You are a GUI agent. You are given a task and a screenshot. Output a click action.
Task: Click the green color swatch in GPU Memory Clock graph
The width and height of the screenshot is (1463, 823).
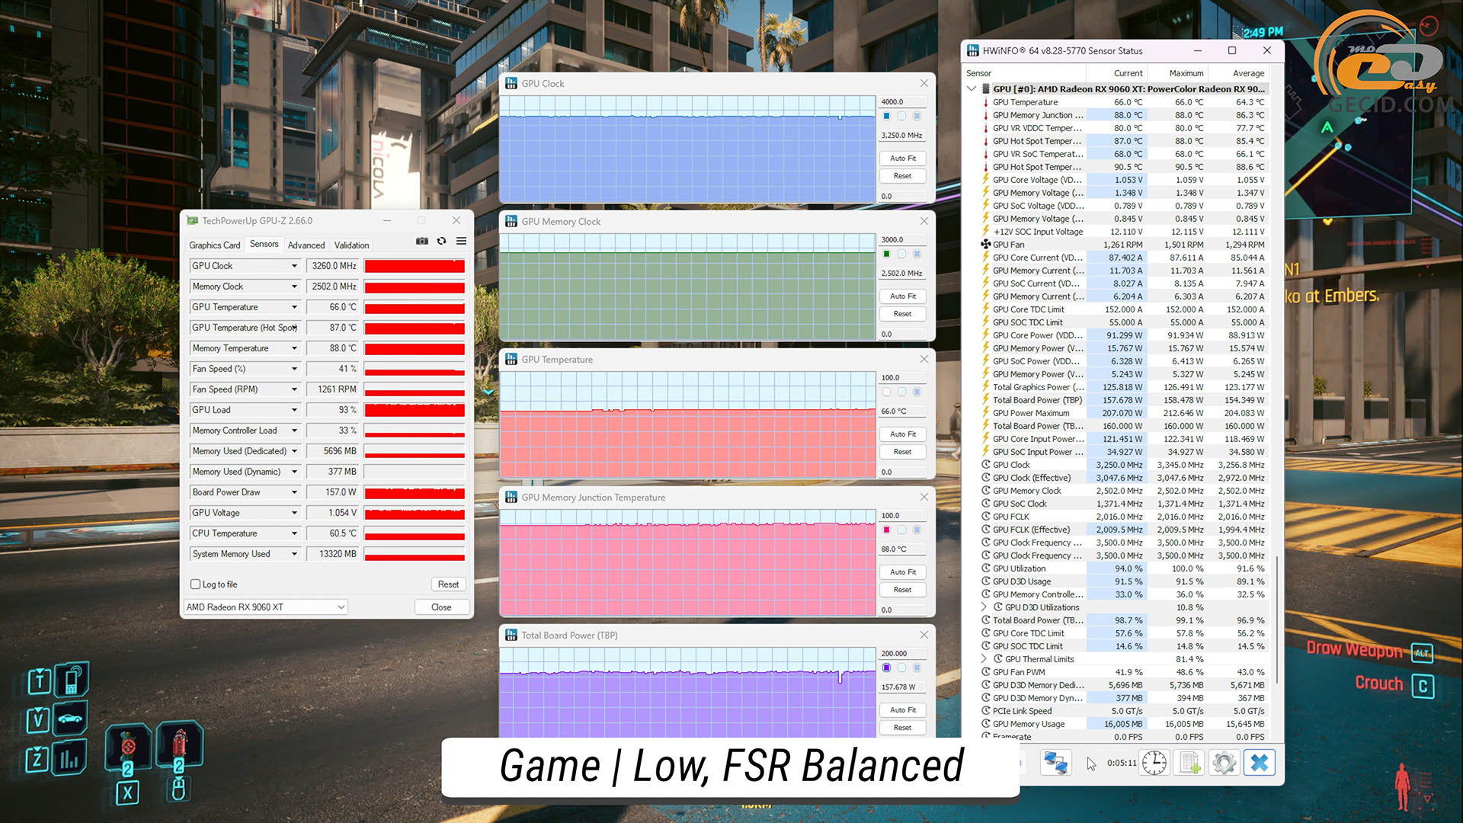(x=886, y=255)
